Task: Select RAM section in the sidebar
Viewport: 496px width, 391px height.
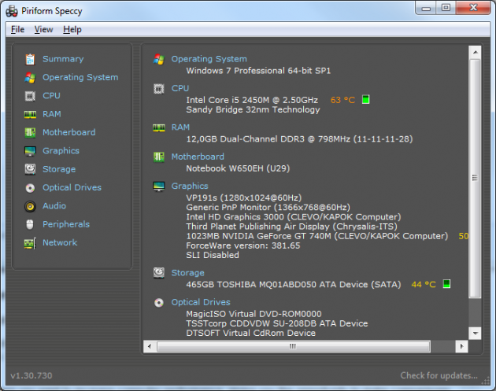Action: coord(52,114)
